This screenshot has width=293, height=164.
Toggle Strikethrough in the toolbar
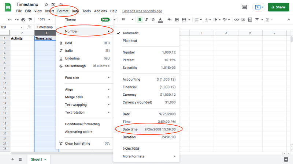[153, 20]
